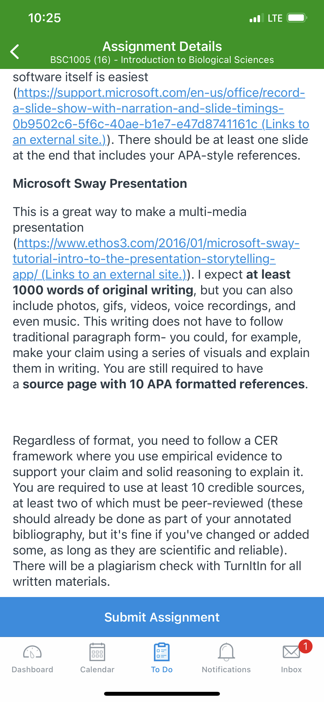Screen dimensions: 324x702
Task: Tap the red Inbox badge showing 1
Action: [x=305, y=646]
